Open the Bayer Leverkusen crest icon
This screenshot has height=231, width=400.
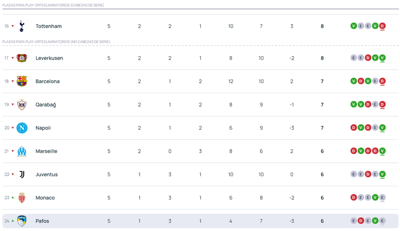pos(22,58)
